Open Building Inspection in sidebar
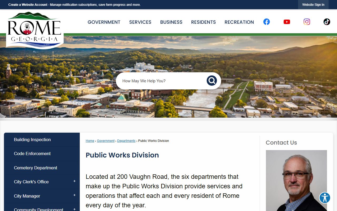The image size is (337, 211). 42,140
